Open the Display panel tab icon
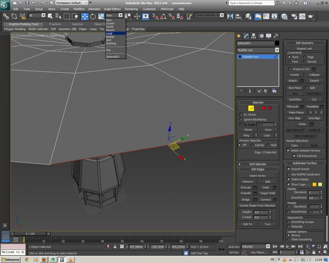 tap(269, 36)
